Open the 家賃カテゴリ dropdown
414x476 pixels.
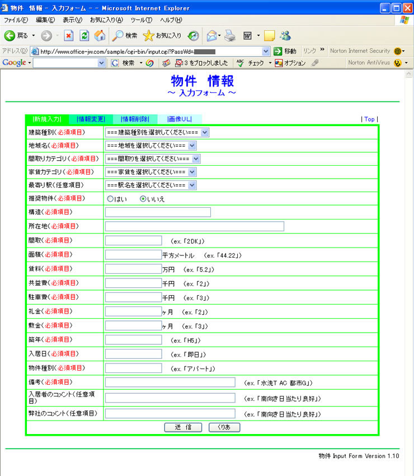click(150, 172)
